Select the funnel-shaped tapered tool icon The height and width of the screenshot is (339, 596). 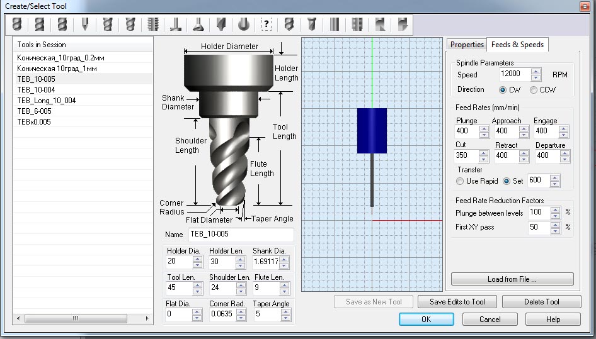pyautogui.click(x=311, y=25)
